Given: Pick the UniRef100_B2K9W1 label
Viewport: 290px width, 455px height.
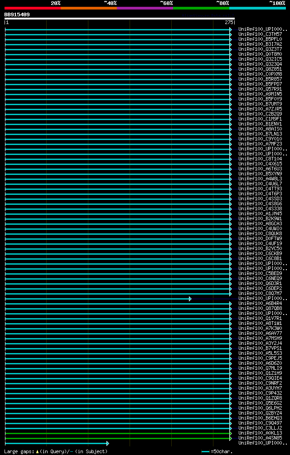Looking at the screenshot, I should click(260, 219).
